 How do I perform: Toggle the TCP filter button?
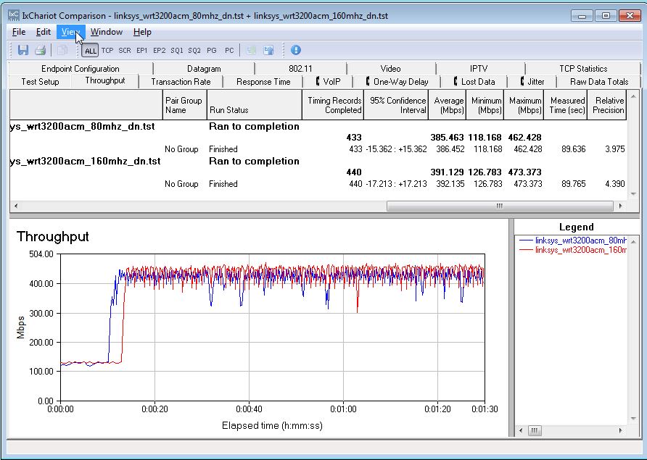107,50
